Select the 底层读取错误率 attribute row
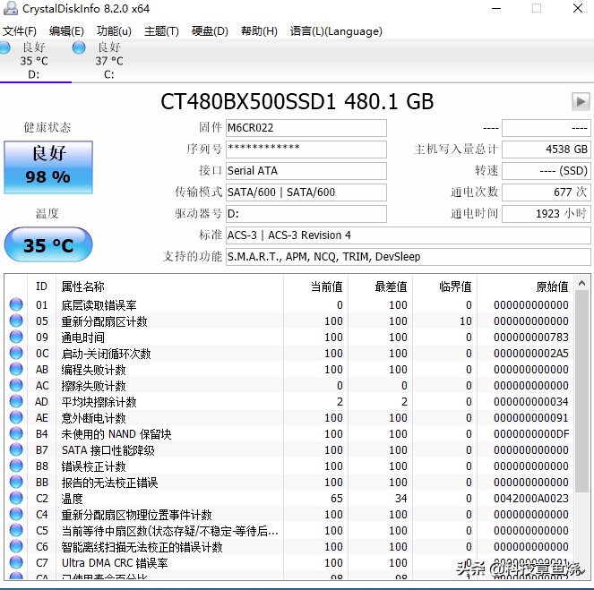The height and width of the screenshot is (590, 594). pyautogui.click(x=289, y=304)
